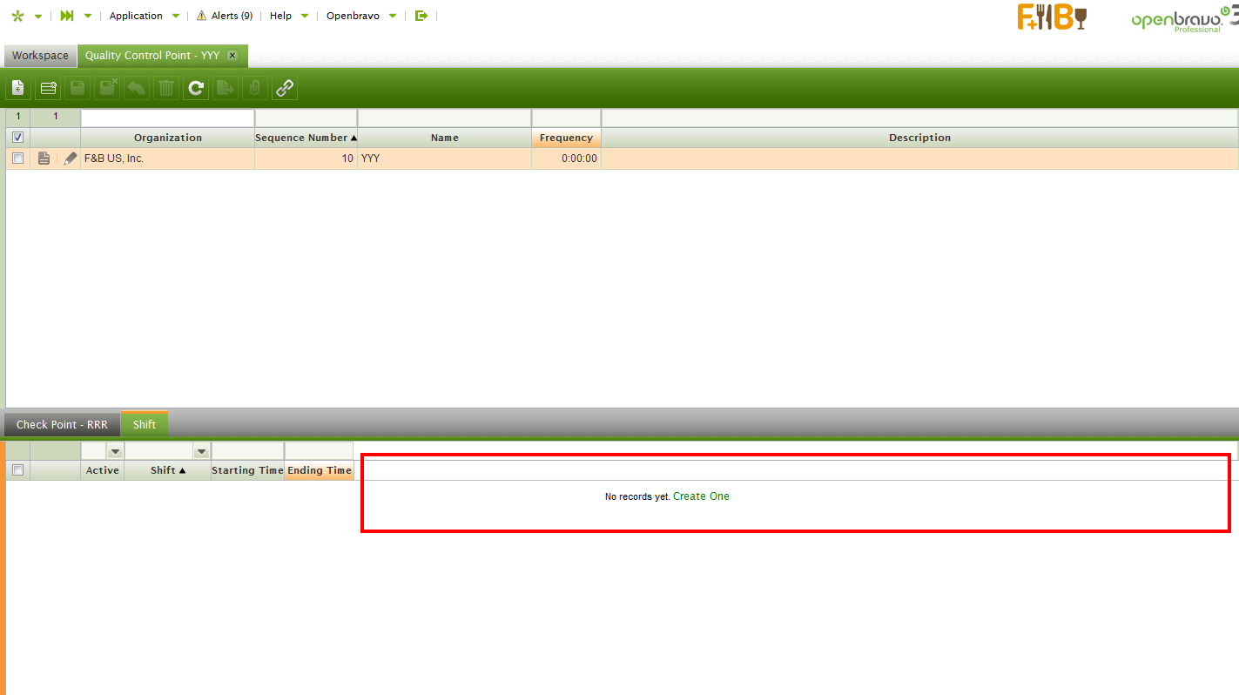The image size is (1239, 695).
Task: Close the Quality Control Point - YYY tab
Action: [232, 56]
